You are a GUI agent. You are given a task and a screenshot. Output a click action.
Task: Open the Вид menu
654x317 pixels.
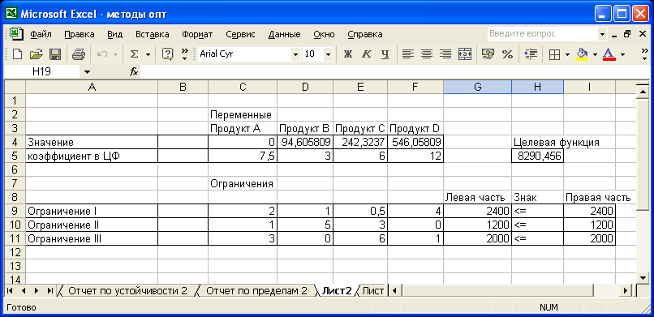[114, 34]
